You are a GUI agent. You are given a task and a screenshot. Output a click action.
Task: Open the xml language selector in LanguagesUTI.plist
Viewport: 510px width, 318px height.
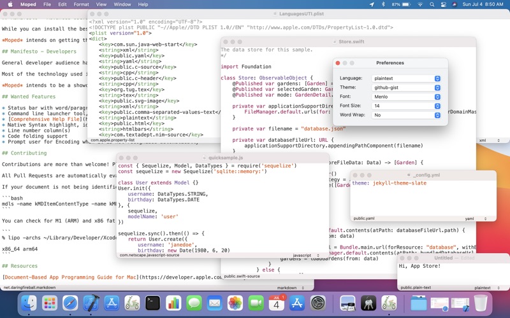pyautogui.click(x=490, y=141)
